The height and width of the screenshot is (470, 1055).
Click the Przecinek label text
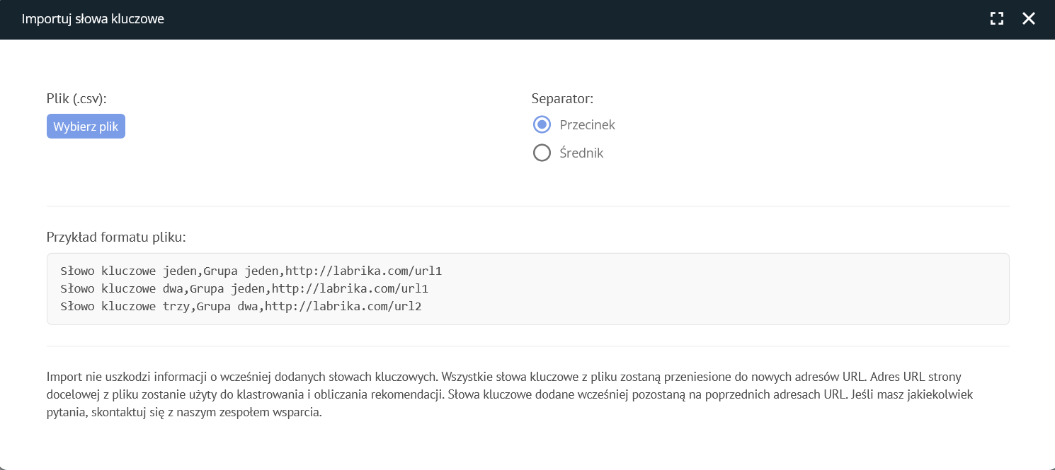click(587, 124)
